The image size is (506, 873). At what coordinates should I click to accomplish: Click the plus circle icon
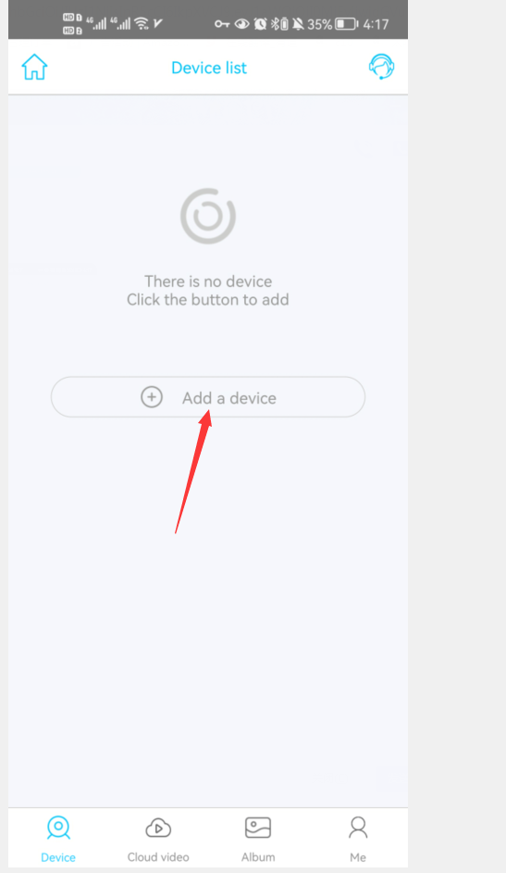point(151,397)
